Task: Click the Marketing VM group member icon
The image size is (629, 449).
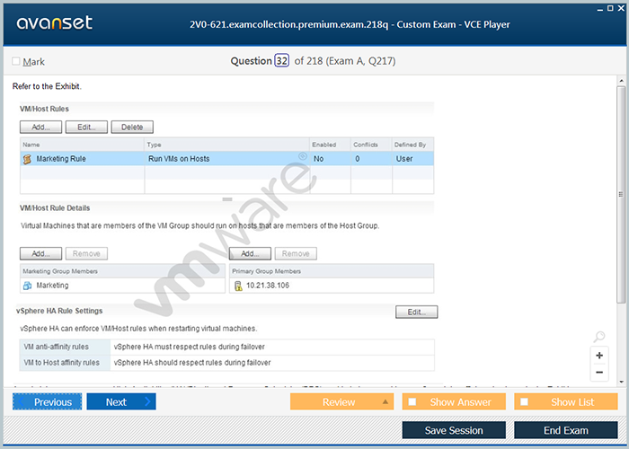Action: pyautogui.click(x=27, y=286)
